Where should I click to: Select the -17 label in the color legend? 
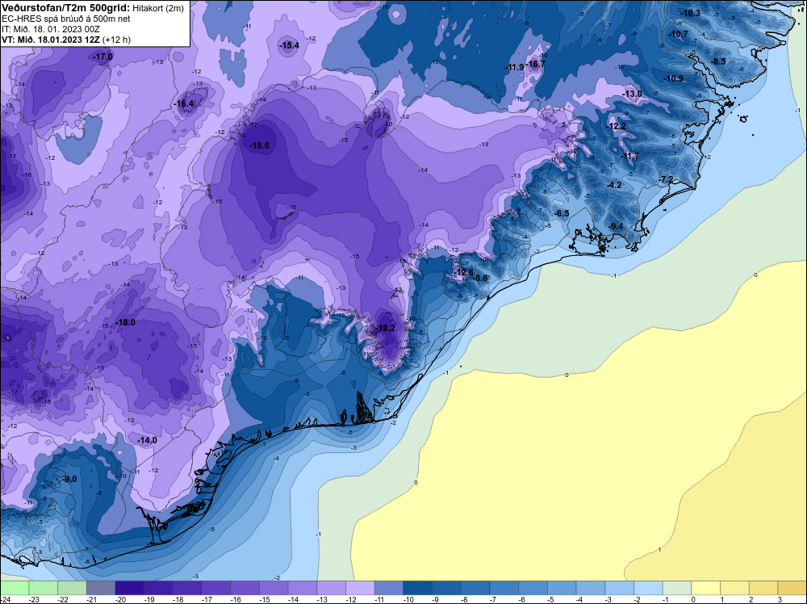pos(207,599)
